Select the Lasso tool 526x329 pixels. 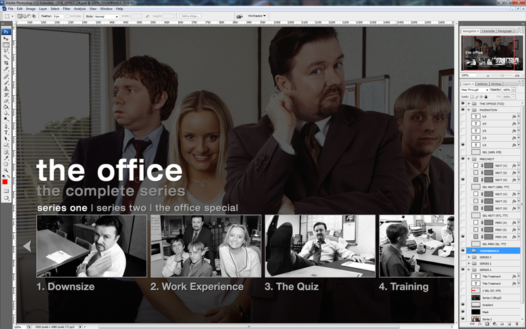coord(6,51)
